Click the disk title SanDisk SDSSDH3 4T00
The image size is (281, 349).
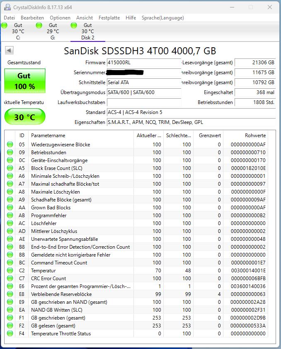140,51
